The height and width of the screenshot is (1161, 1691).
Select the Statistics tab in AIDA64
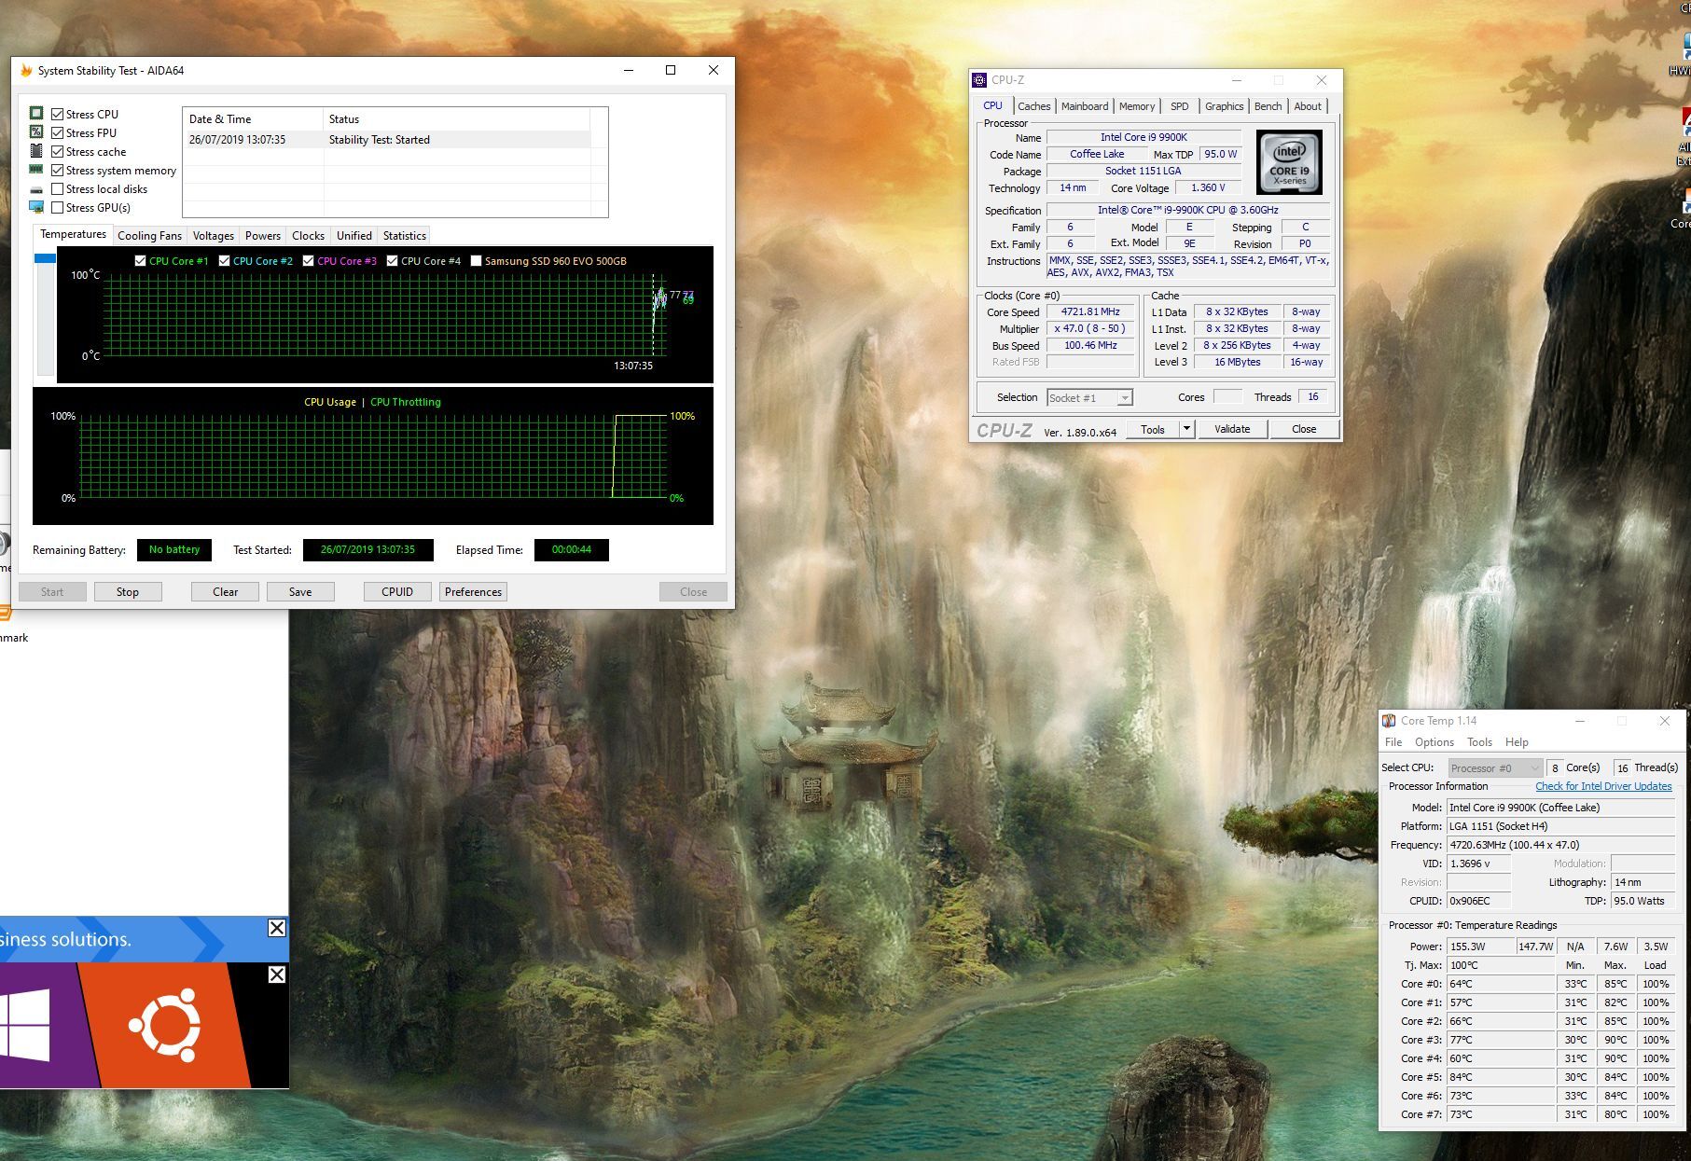(405, 236)
